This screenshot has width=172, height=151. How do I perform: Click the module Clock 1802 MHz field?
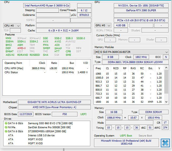coord(141,57)
